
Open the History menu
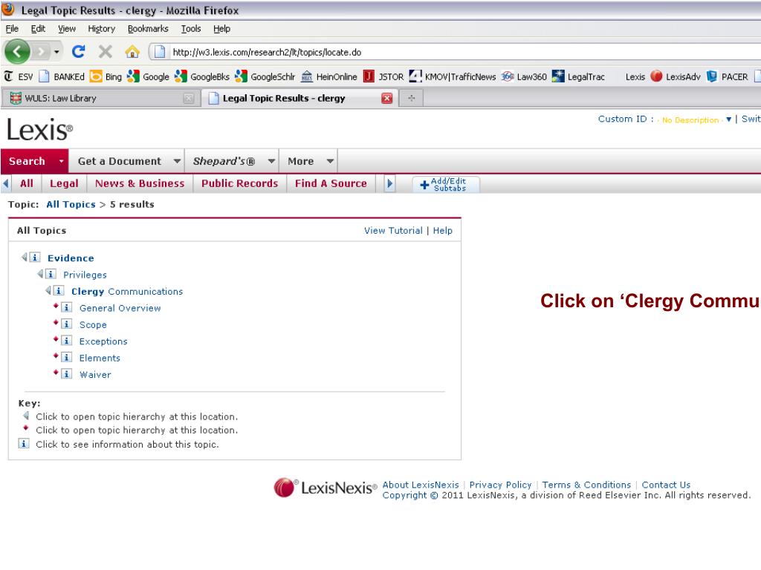[101, 29]
